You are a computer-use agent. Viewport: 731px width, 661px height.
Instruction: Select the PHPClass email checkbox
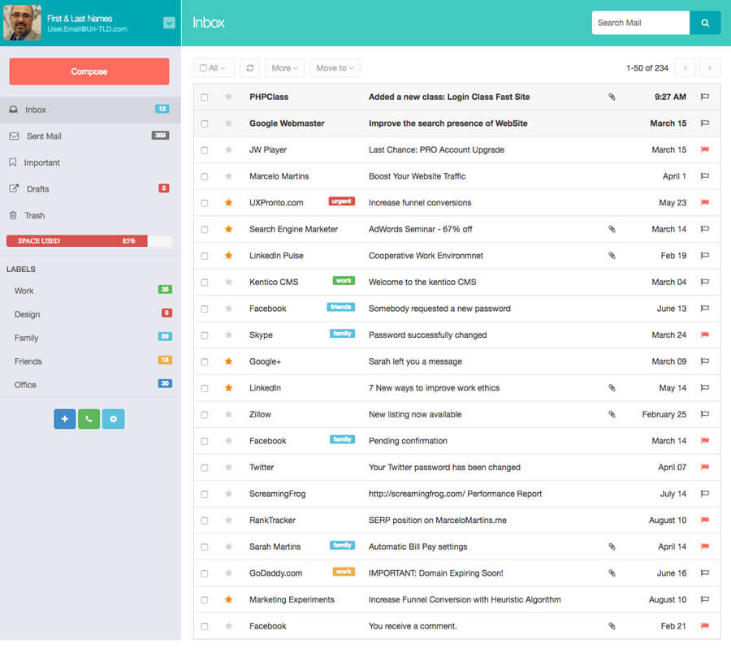204,97
